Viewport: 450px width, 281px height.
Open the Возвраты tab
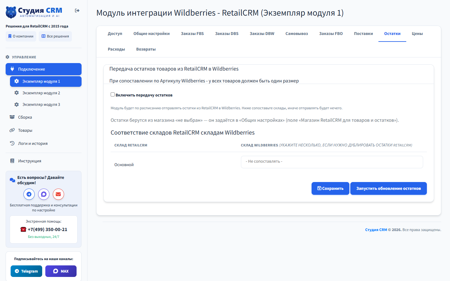tap(146, 49)
